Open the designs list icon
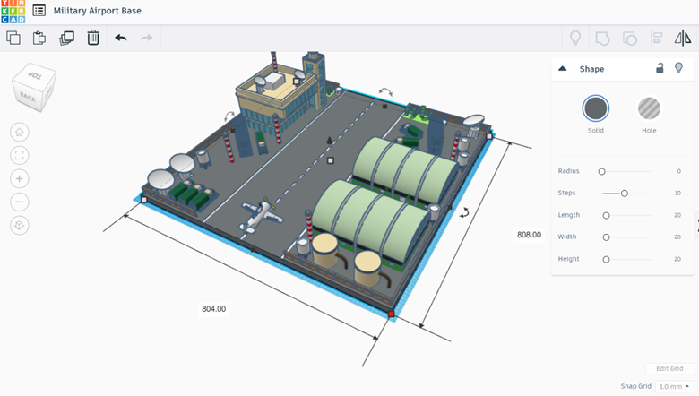Screen dimensions: 699x396 click(x=39, y=10)
